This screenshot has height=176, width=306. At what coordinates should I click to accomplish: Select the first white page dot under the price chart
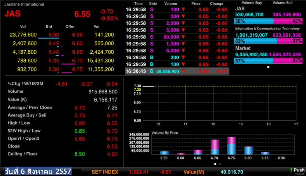(x=215, y=164)
